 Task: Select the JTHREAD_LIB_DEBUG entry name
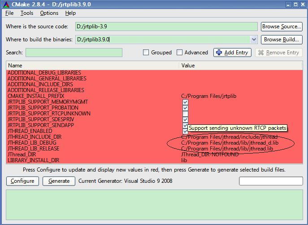click(32, 143)
